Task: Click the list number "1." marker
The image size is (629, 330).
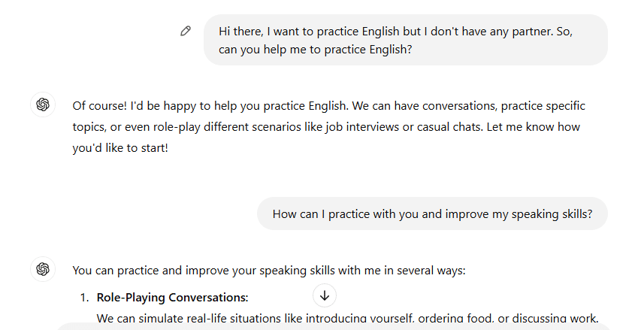Action: click(85, 297)
